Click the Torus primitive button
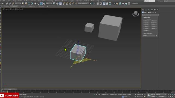Image resolution: width=175 pixels, height=98 pixels. click(146, 27)
